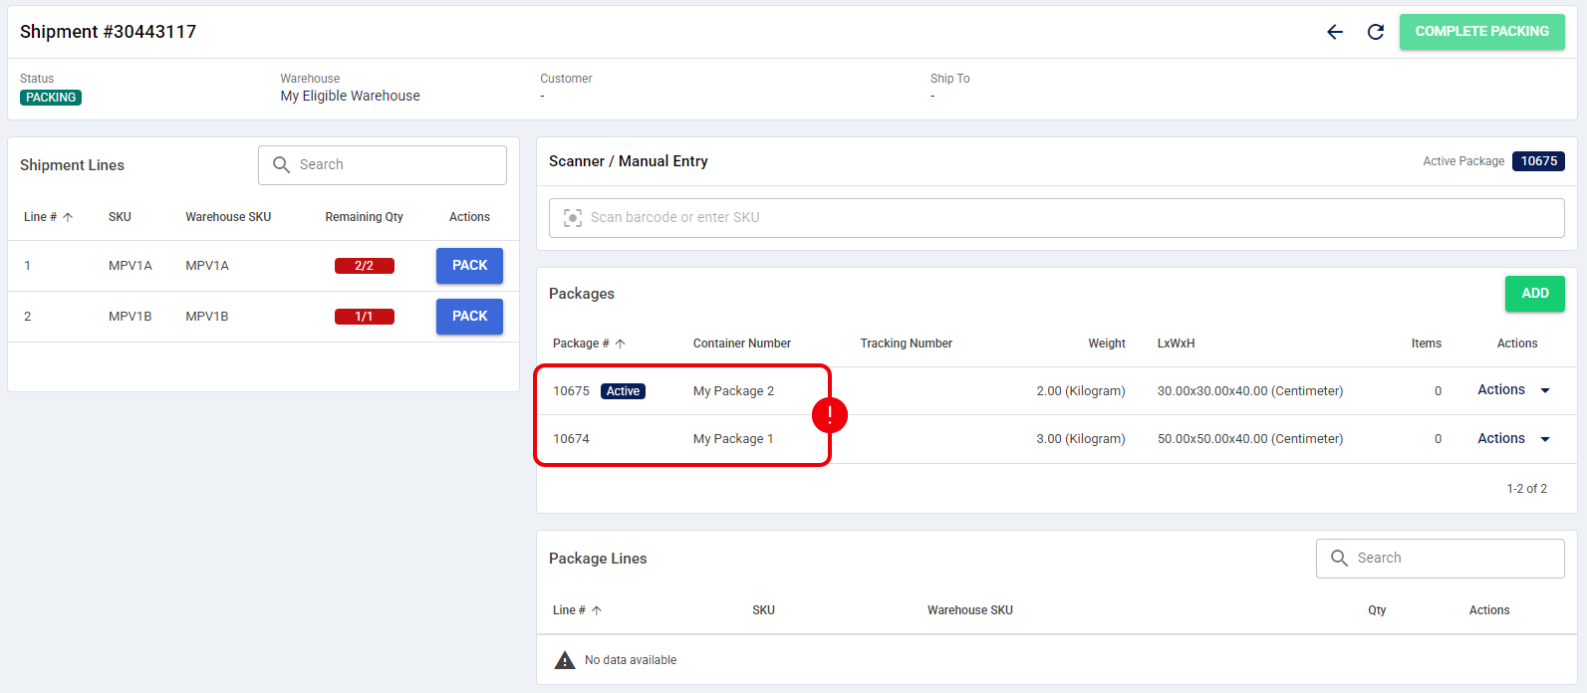This screenshot has height=693, width=1587.
Task: Go back using the arrow icon
Action: [1335, 32]
